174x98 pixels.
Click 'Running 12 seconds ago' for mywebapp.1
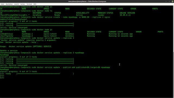click(121, 34)
